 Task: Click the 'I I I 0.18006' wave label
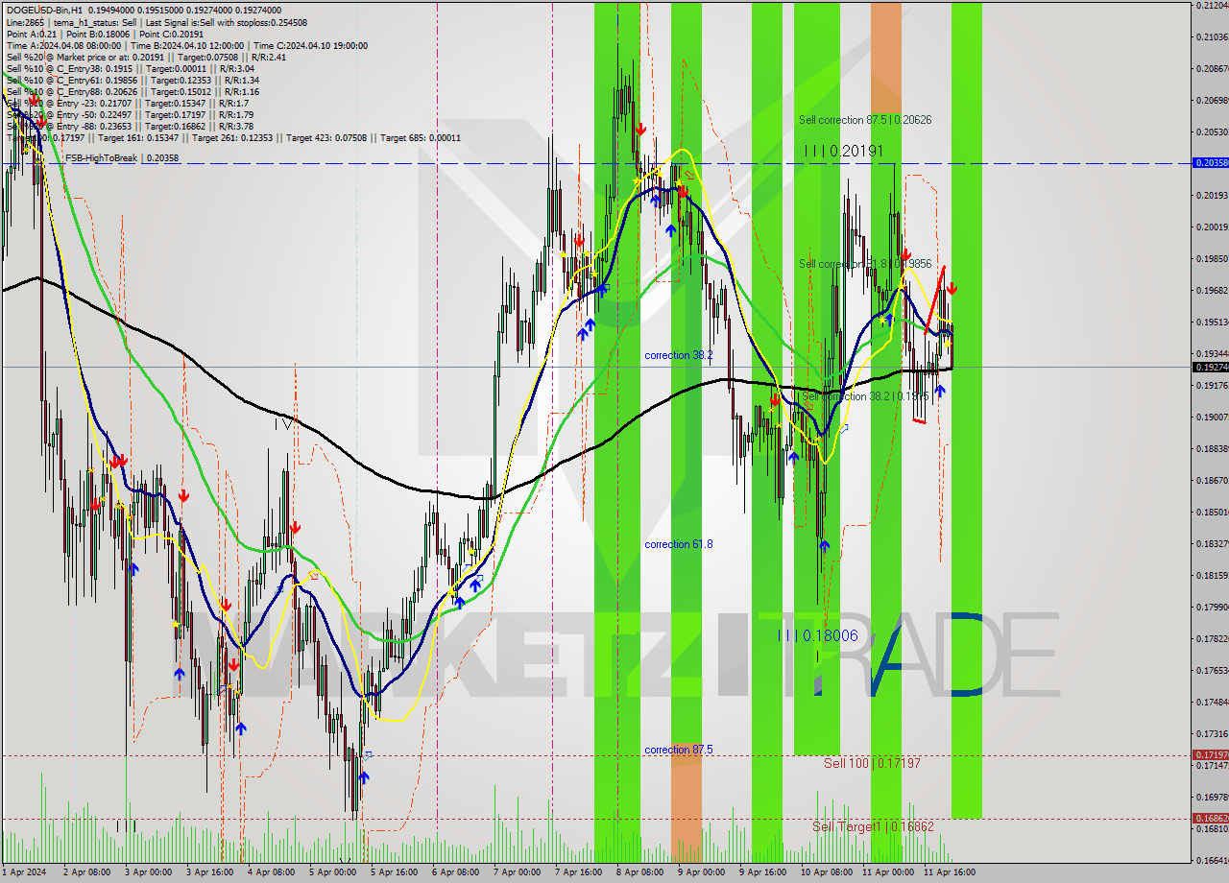(x=818, y=635)
